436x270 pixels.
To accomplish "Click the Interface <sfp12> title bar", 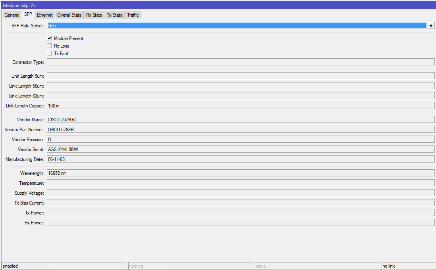I will pyautogui.click(x=218, y=5).
